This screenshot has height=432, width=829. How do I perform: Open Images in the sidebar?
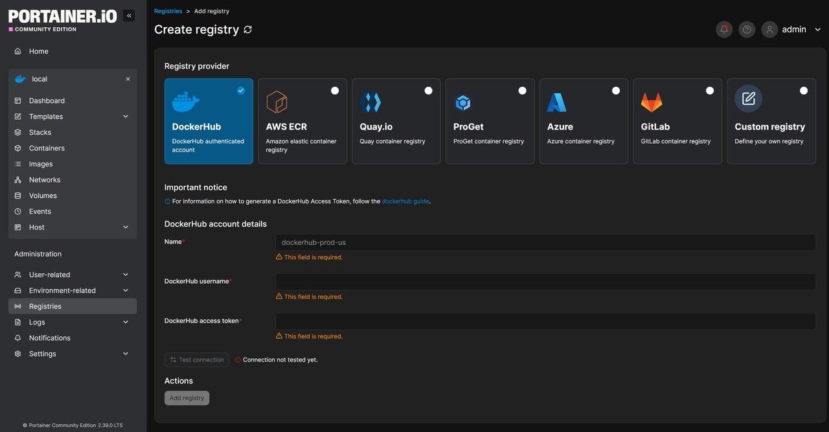[73, 164]
